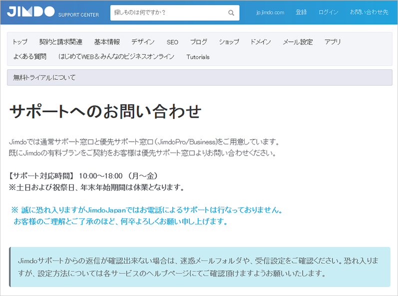Click the line beginning Jimdoでは通常サポート窓口

click(x=144, y=142)
